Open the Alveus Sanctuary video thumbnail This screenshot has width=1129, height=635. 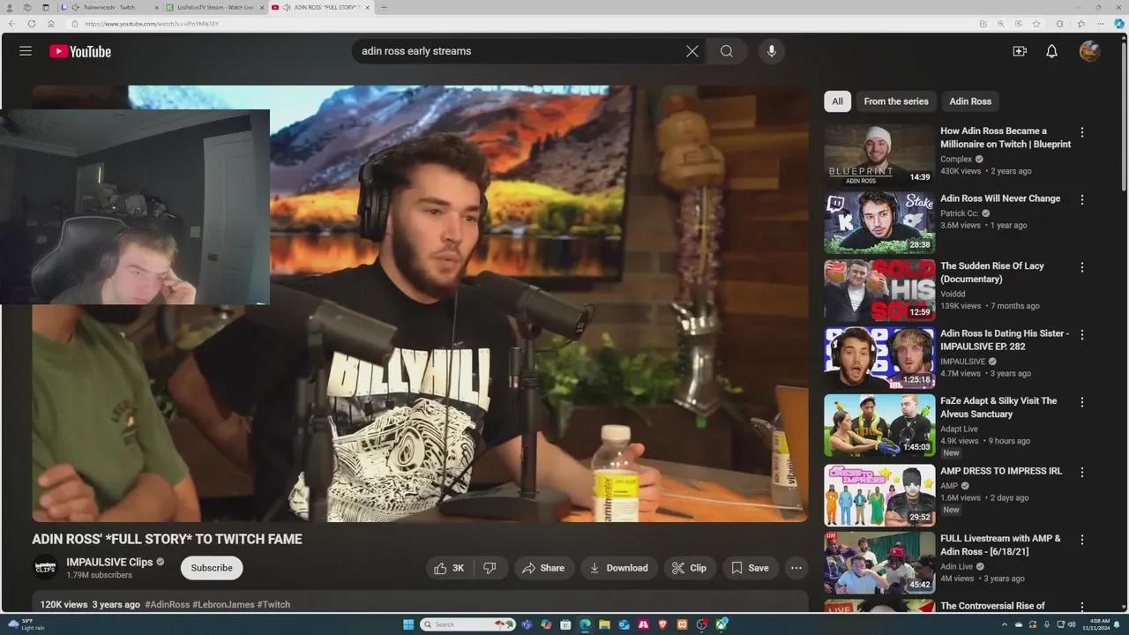coord(879,425)
